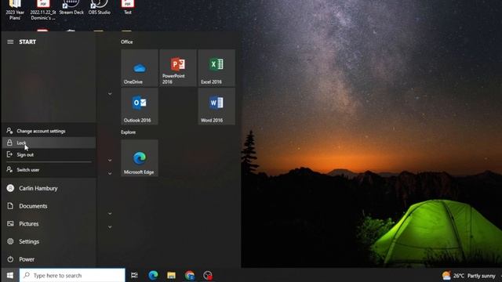Image resolution: width=502 pixels, height=282 pixels.
Task: Open File Explorer from the taskbar
Action: tap(171, 275)
